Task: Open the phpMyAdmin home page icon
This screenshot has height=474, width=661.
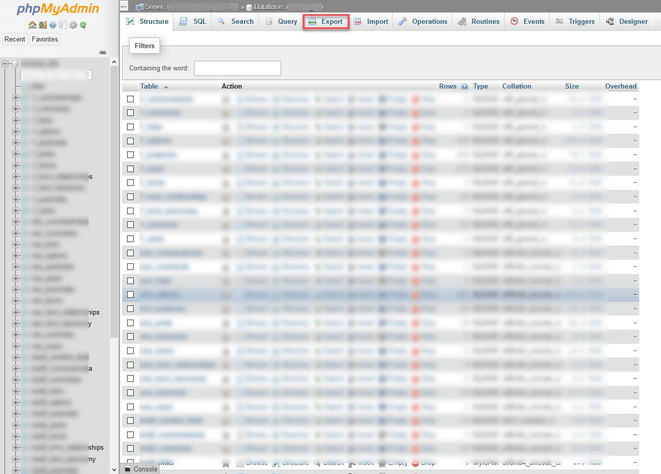Action: (32, 24)
